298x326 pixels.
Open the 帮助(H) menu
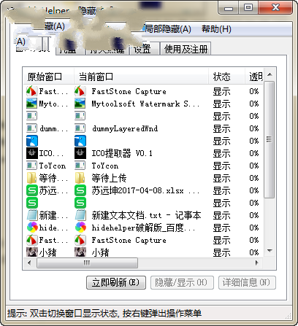(216, 29)
